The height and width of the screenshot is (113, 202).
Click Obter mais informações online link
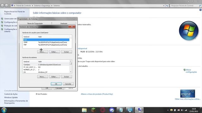coord(187,99)
